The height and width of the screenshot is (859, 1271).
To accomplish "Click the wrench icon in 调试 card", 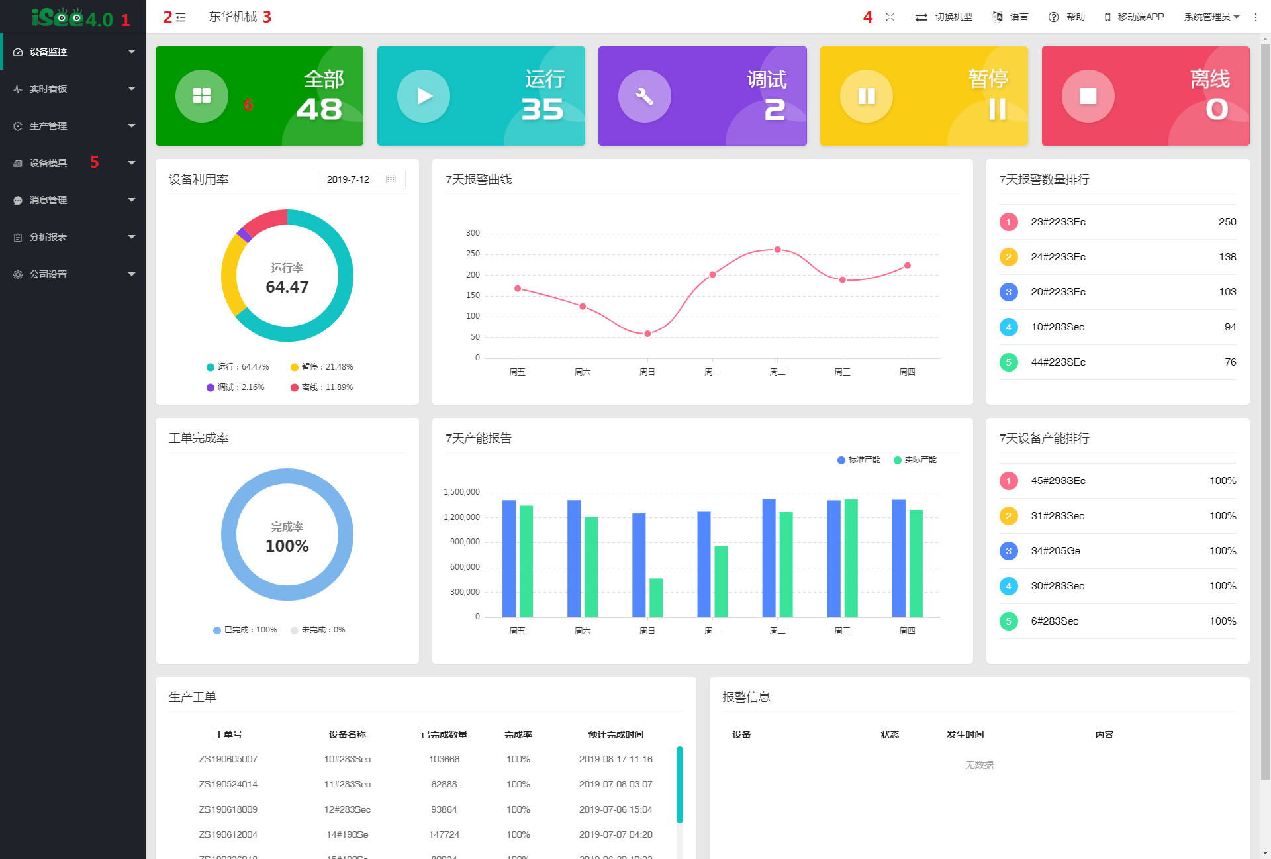I will click(x=645, y=96).
